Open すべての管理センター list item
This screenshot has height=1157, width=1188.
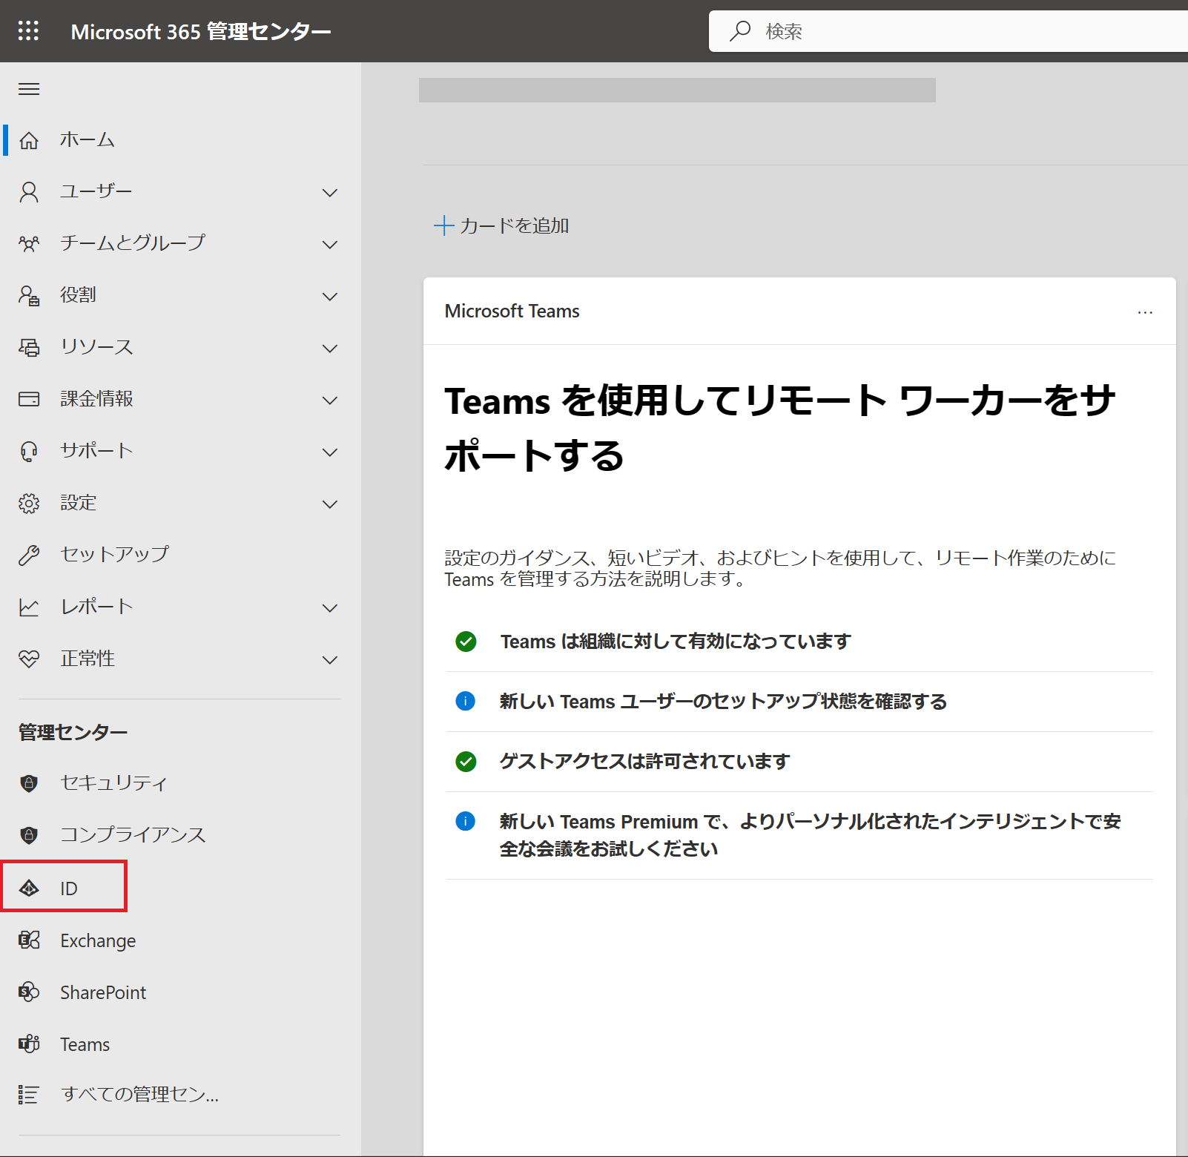(x=139, y=1095)
